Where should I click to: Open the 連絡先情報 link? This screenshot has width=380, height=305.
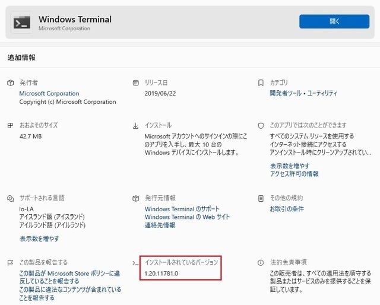160,225
